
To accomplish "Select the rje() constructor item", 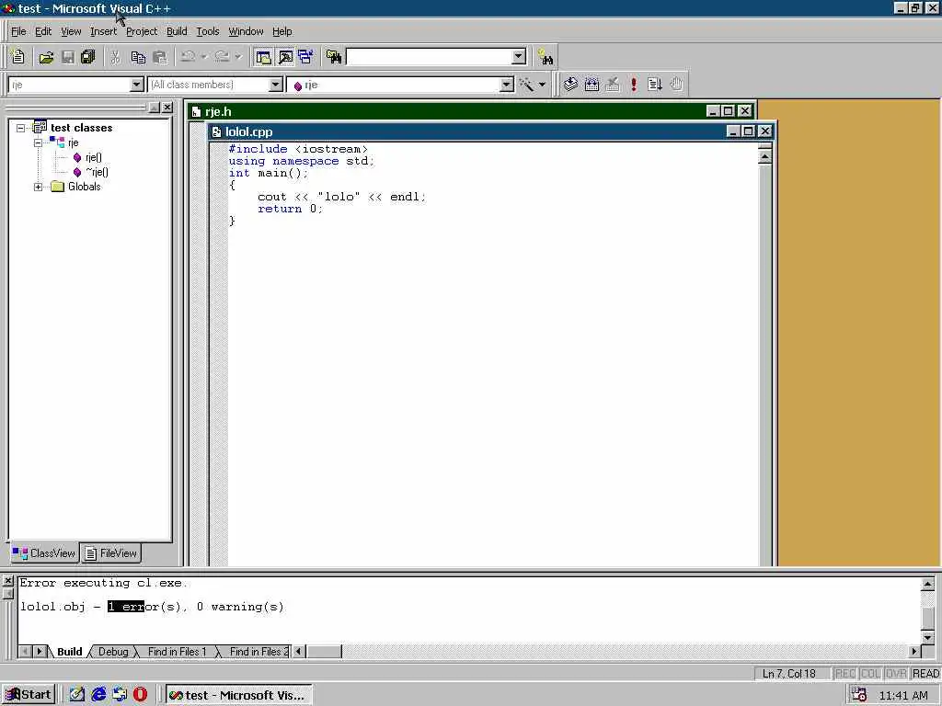I will coord(93,157).
